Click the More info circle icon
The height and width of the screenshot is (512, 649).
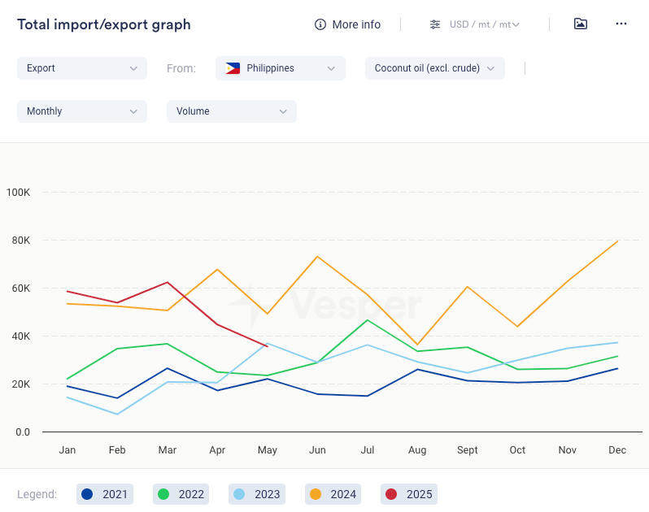click(320, 24)
